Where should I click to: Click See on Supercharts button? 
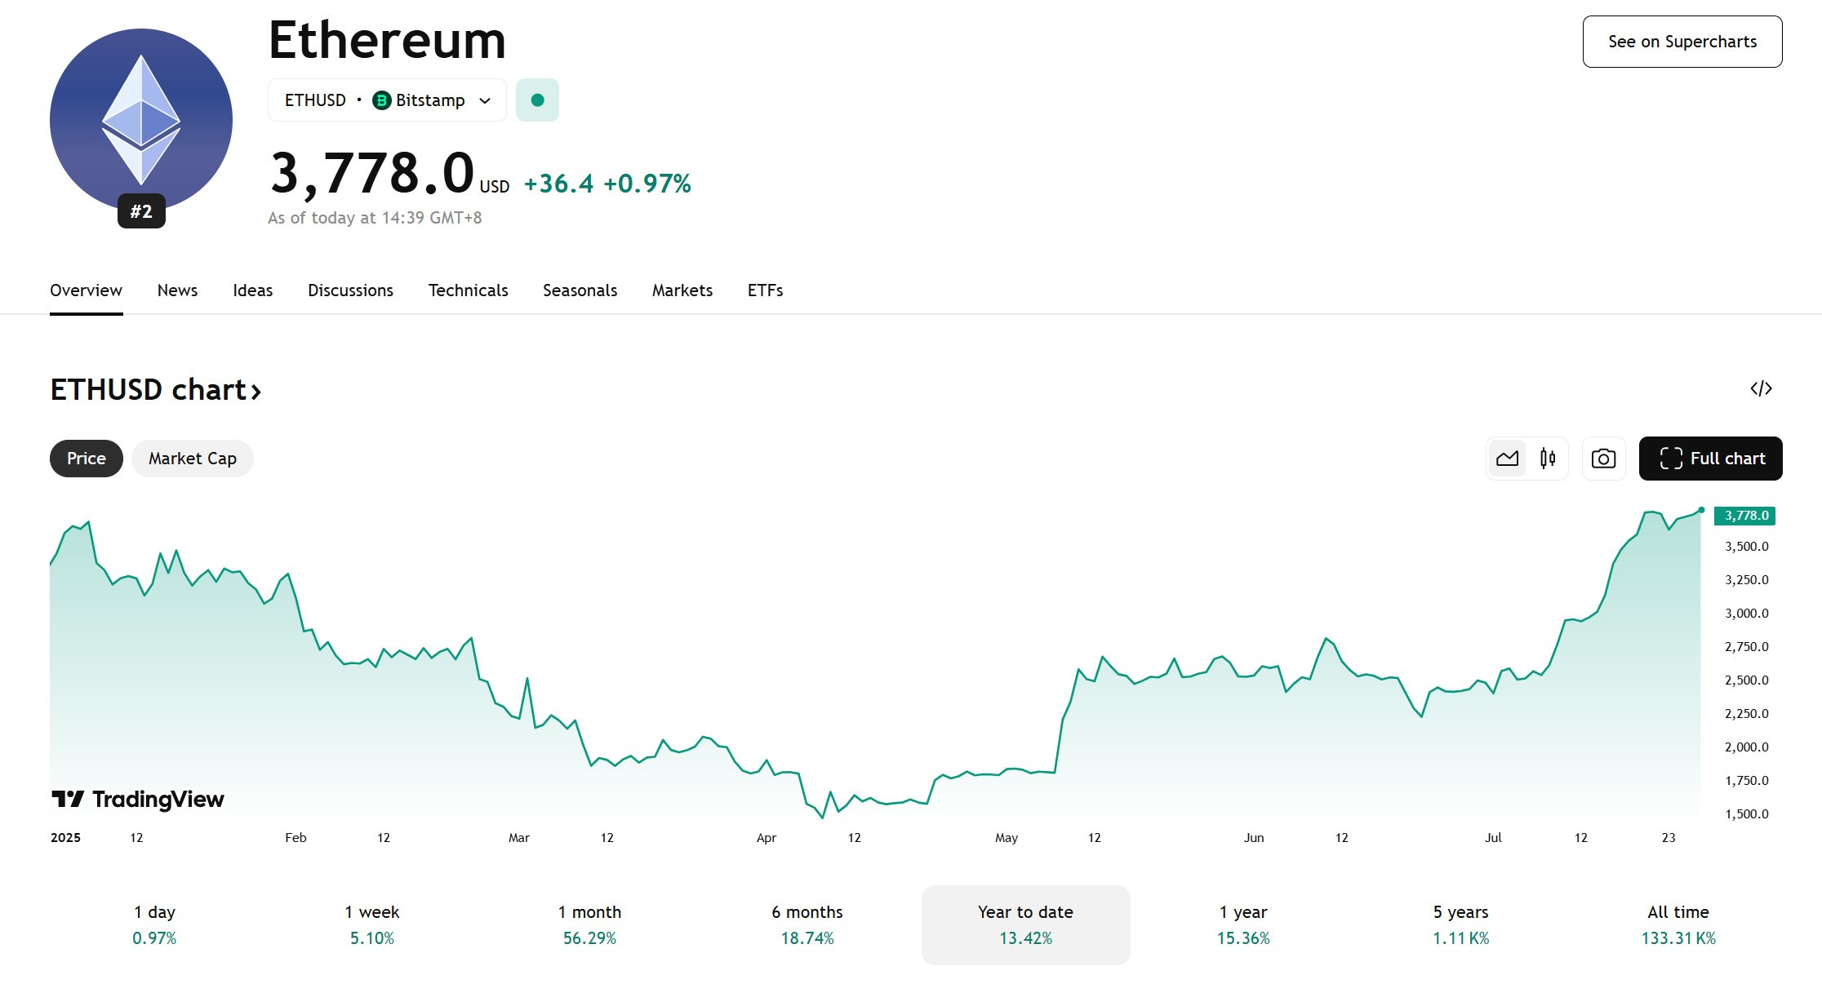coord(1682,42)
